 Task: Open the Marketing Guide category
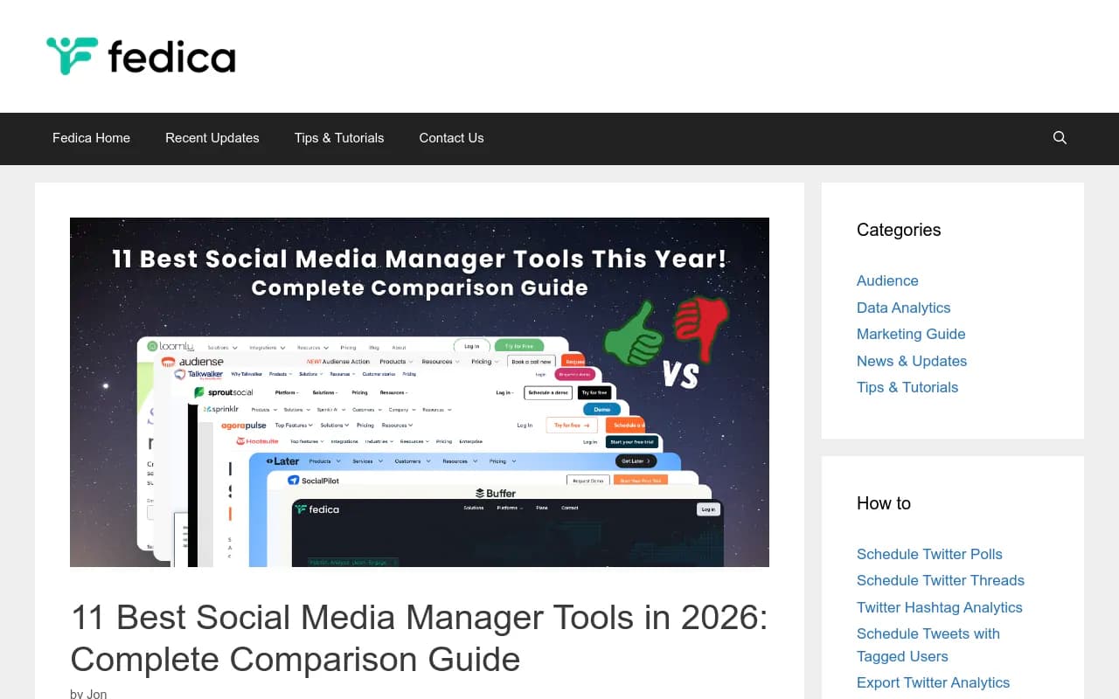click(911, 334)
